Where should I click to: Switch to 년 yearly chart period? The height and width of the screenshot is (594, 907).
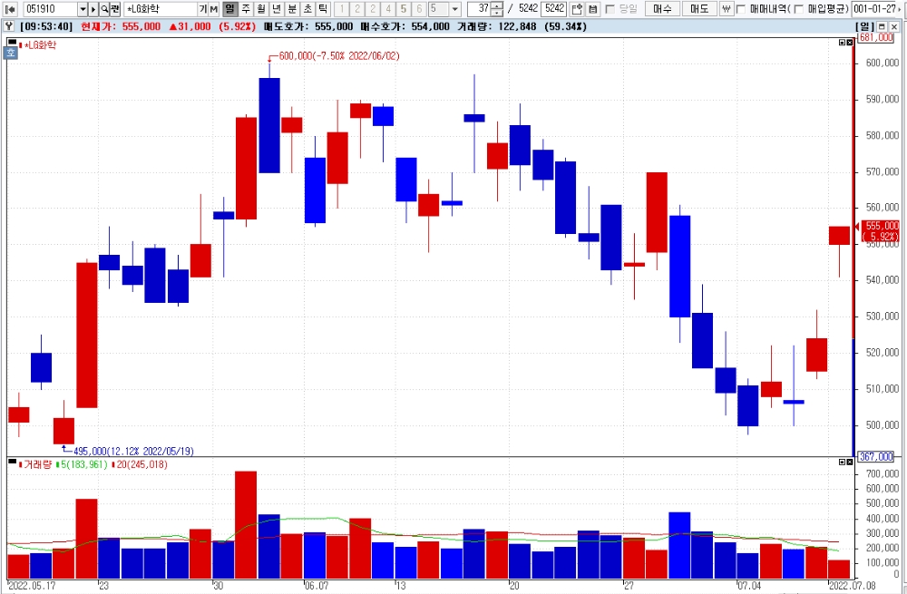coord(277,9)
